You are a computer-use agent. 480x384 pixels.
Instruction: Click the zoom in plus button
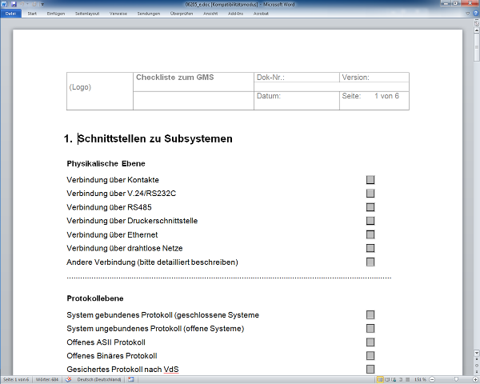tap(474, 379)
